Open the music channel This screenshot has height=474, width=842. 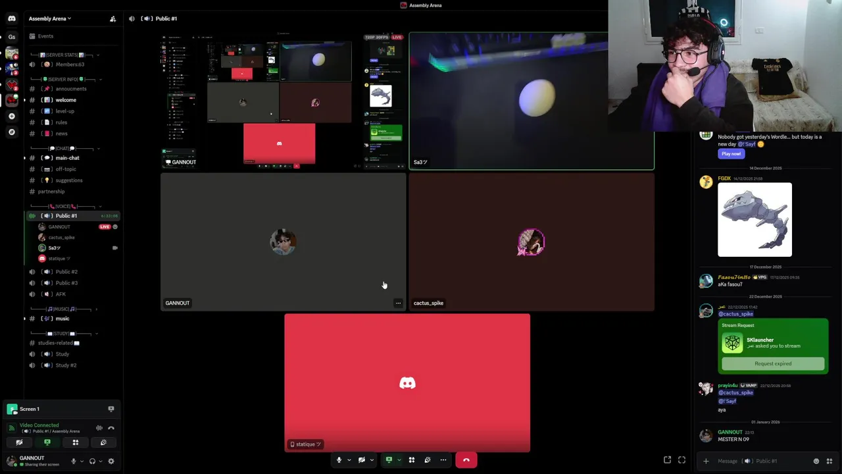(73, 319)
